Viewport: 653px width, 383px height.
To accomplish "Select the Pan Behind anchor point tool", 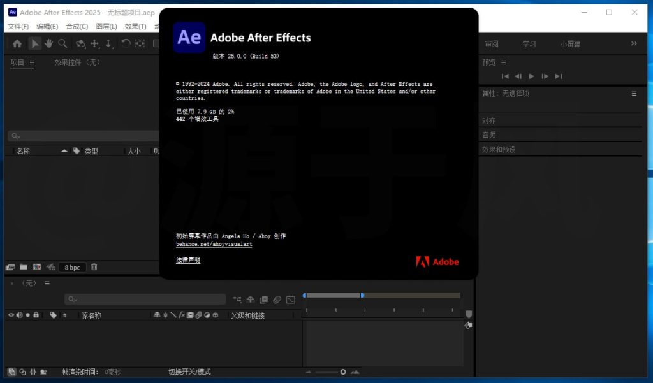I will pos(140,43).
